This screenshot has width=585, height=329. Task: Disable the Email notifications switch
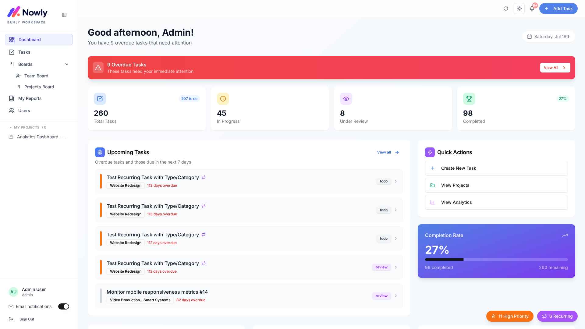click(x=64, y=306)
